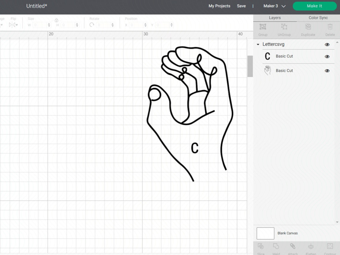Select the Weld tool

click(x=276, y=248)
